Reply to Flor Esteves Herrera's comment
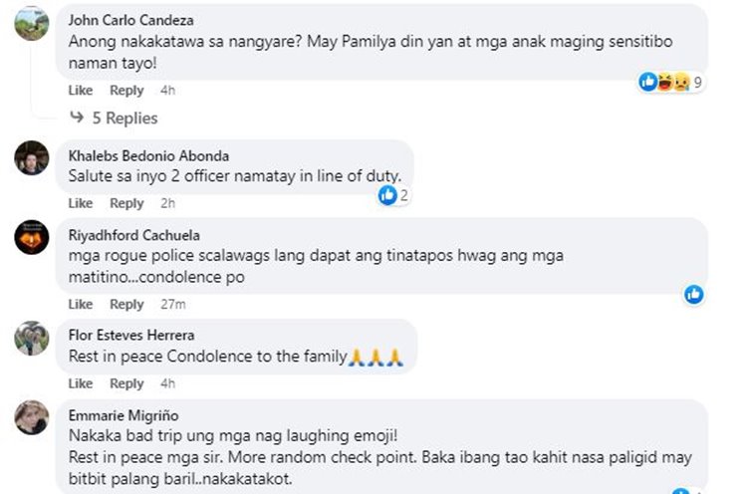This screenshot has height=494, width=747. (126, 383)
